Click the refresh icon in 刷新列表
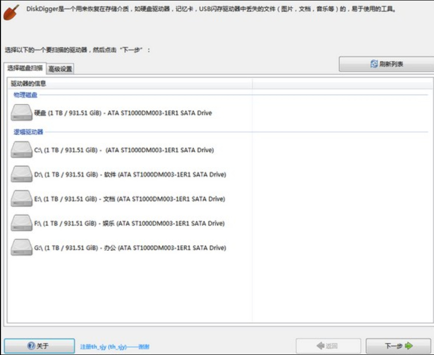 (374, 64)
